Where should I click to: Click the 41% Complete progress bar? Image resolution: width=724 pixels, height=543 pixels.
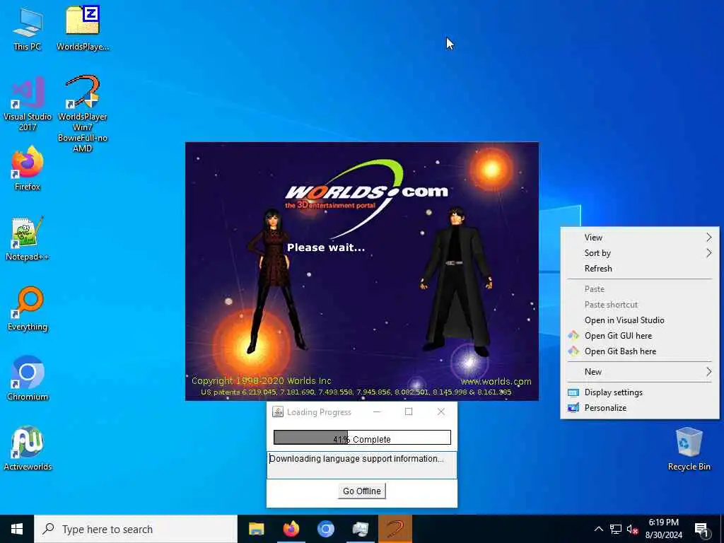[362, 438]
